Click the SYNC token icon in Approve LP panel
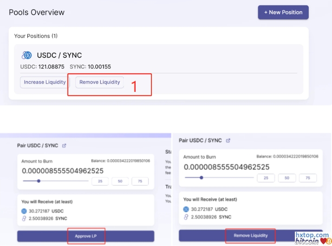The image size is (332, 246). coord(24,218)
